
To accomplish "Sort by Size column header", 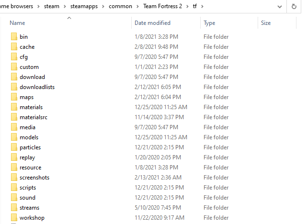I will (x=266, y=23).
